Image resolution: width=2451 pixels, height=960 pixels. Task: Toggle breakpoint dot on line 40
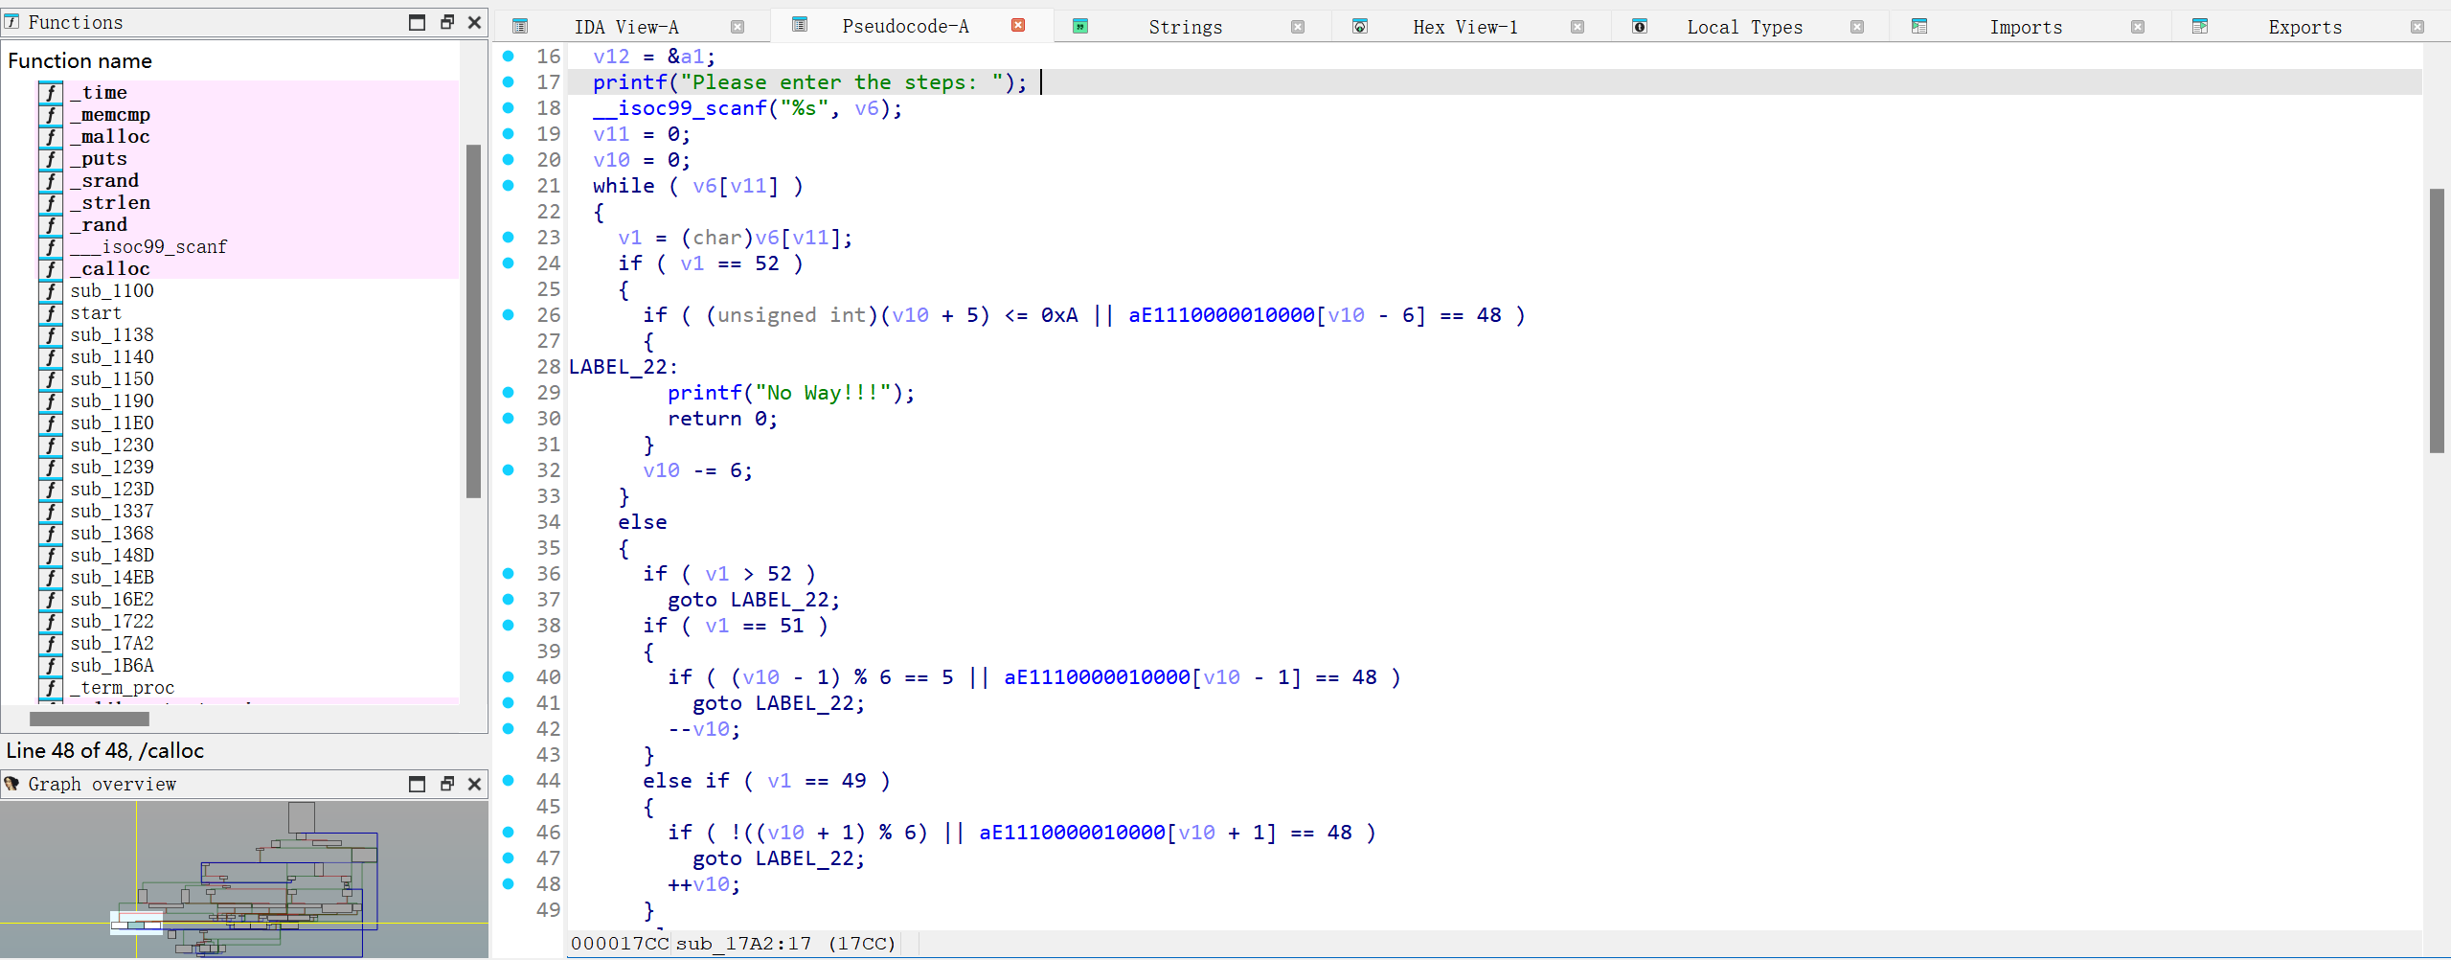click(x=509, y=677)
